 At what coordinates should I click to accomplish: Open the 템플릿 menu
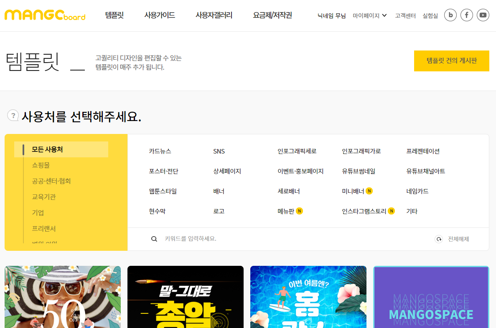tap(114, 15)
